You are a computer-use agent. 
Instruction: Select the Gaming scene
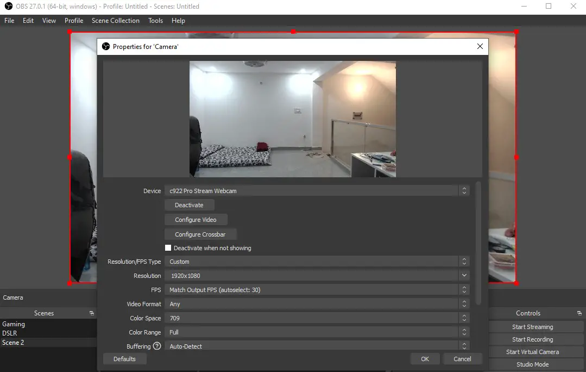(x=48, y=324)
